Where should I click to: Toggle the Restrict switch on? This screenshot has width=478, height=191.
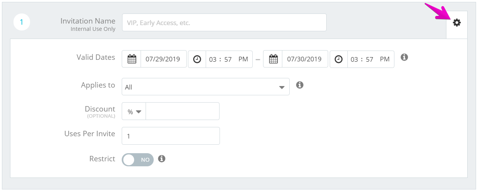[x=138, y=160]
